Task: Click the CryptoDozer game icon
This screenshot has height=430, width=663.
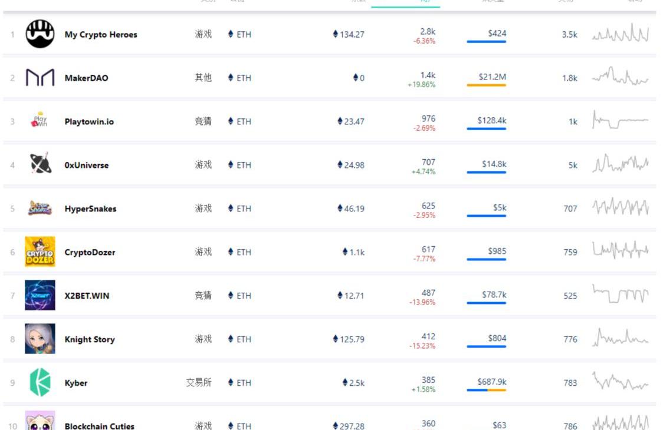Action: click(40, 252)
